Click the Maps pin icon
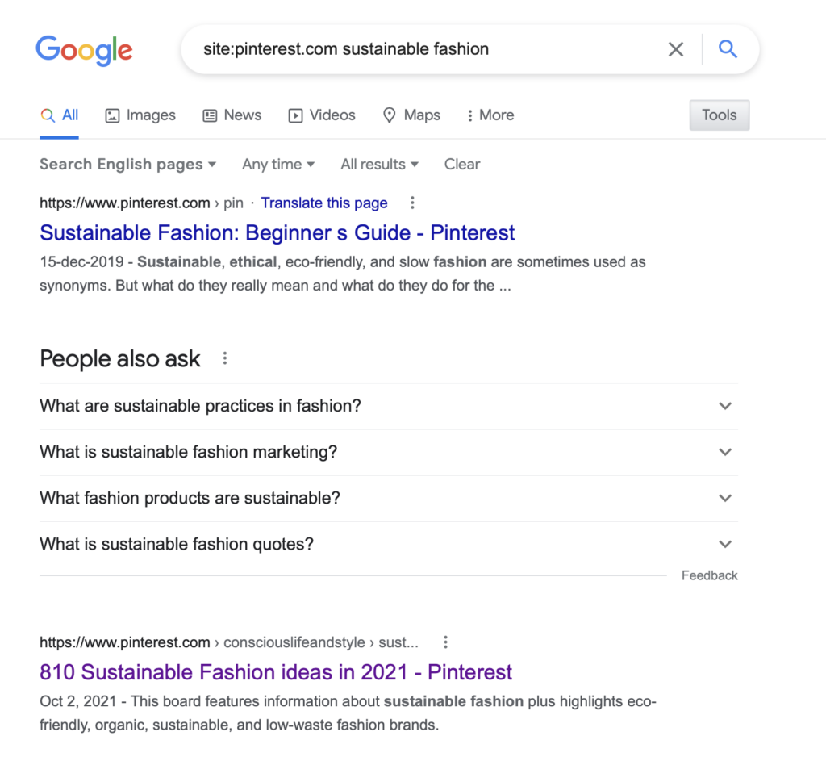The height and width of the screenshot is (761, 826). click(389, 115)
